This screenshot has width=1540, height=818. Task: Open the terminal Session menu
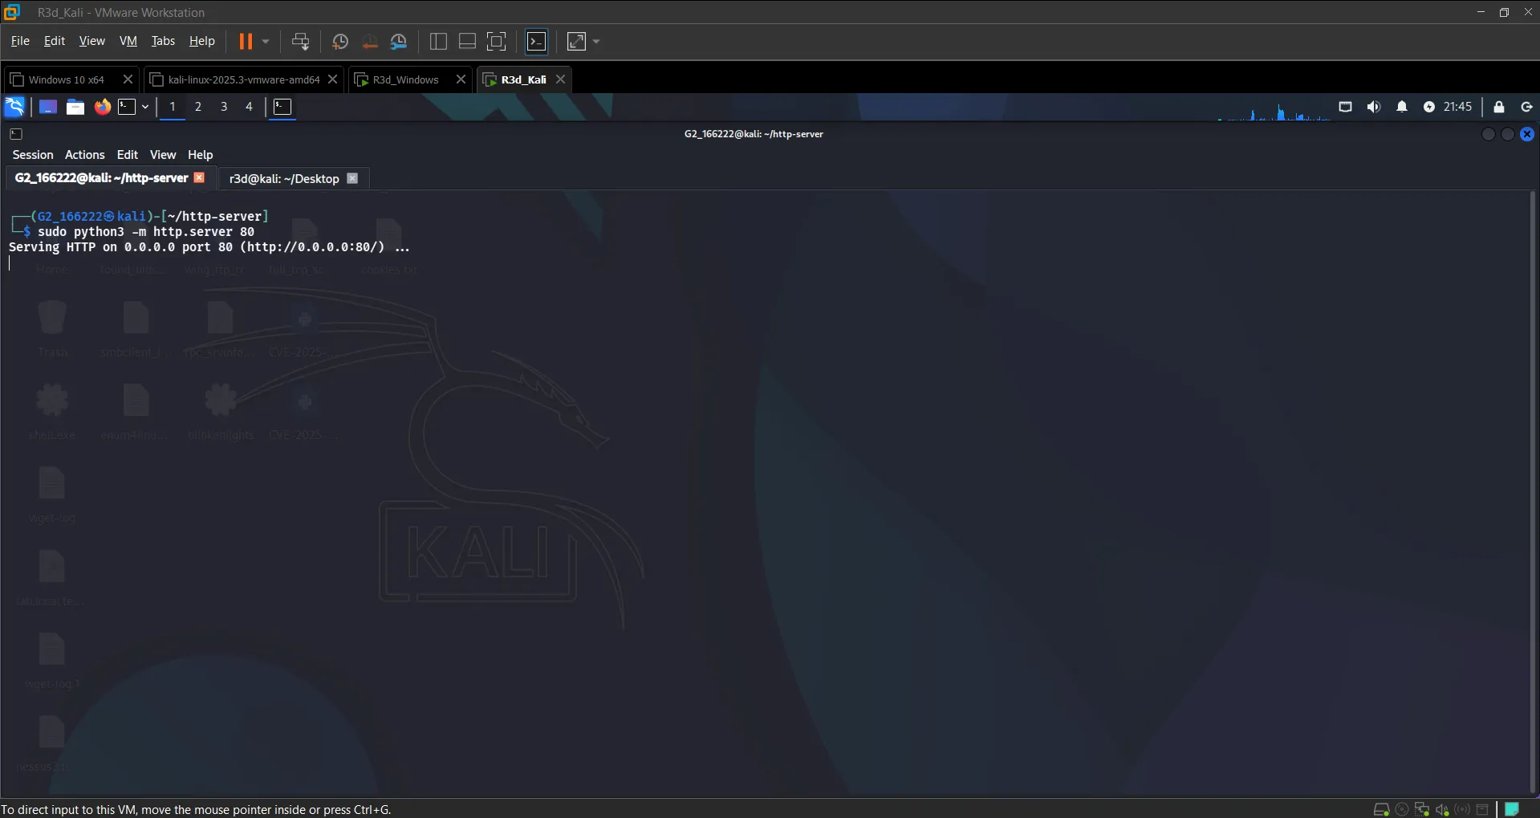point(33,155)
